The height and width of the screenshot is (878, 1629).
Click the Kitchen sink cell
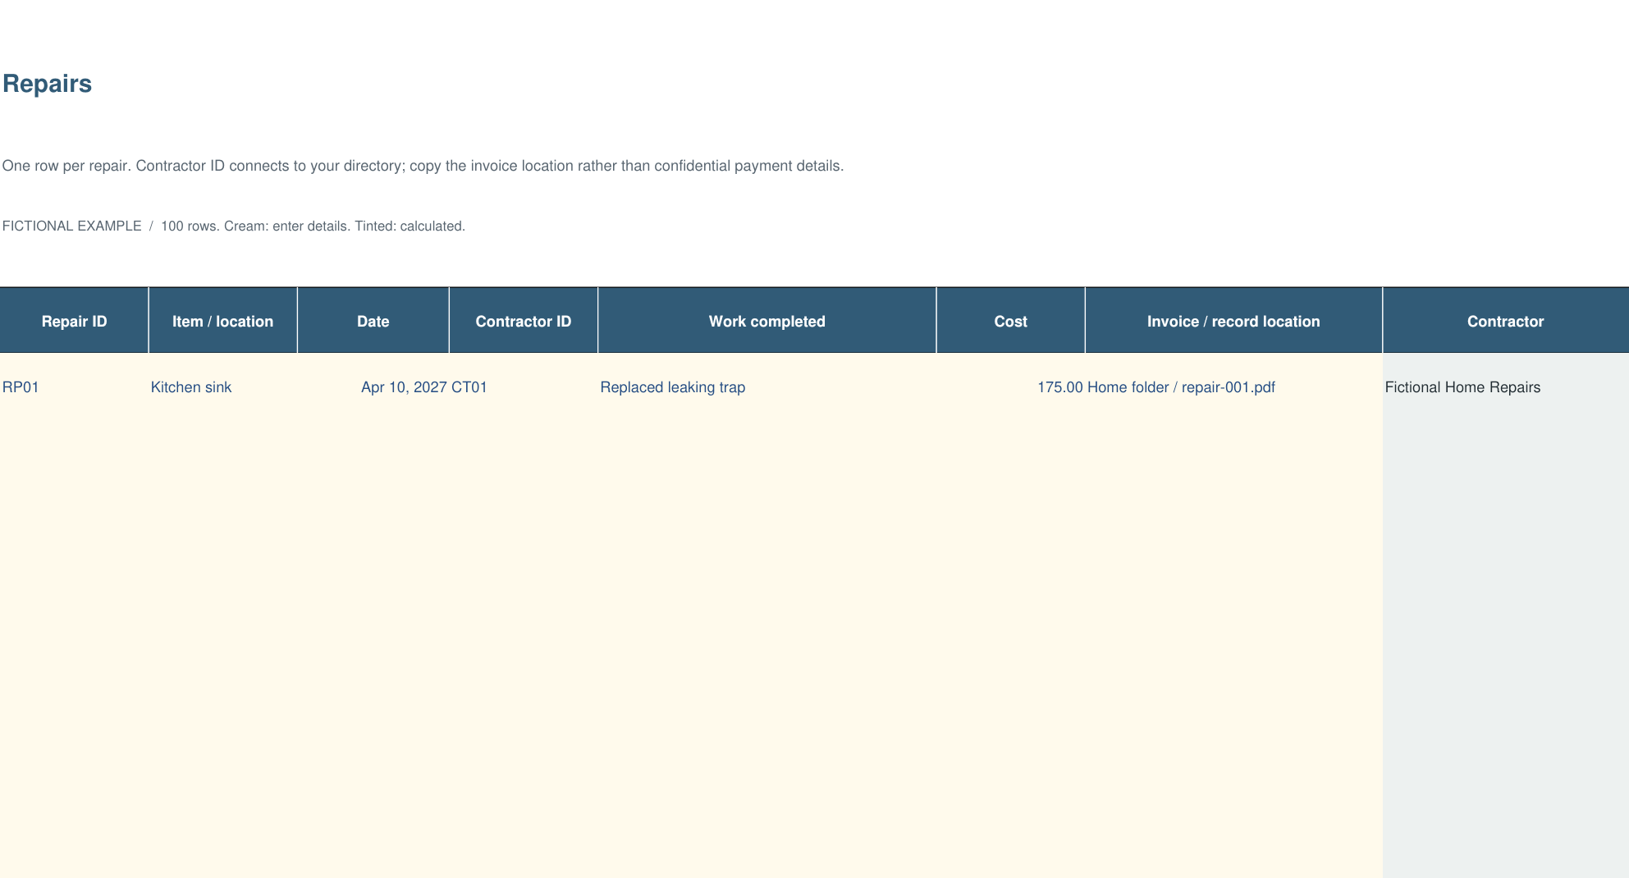[222, 387]
